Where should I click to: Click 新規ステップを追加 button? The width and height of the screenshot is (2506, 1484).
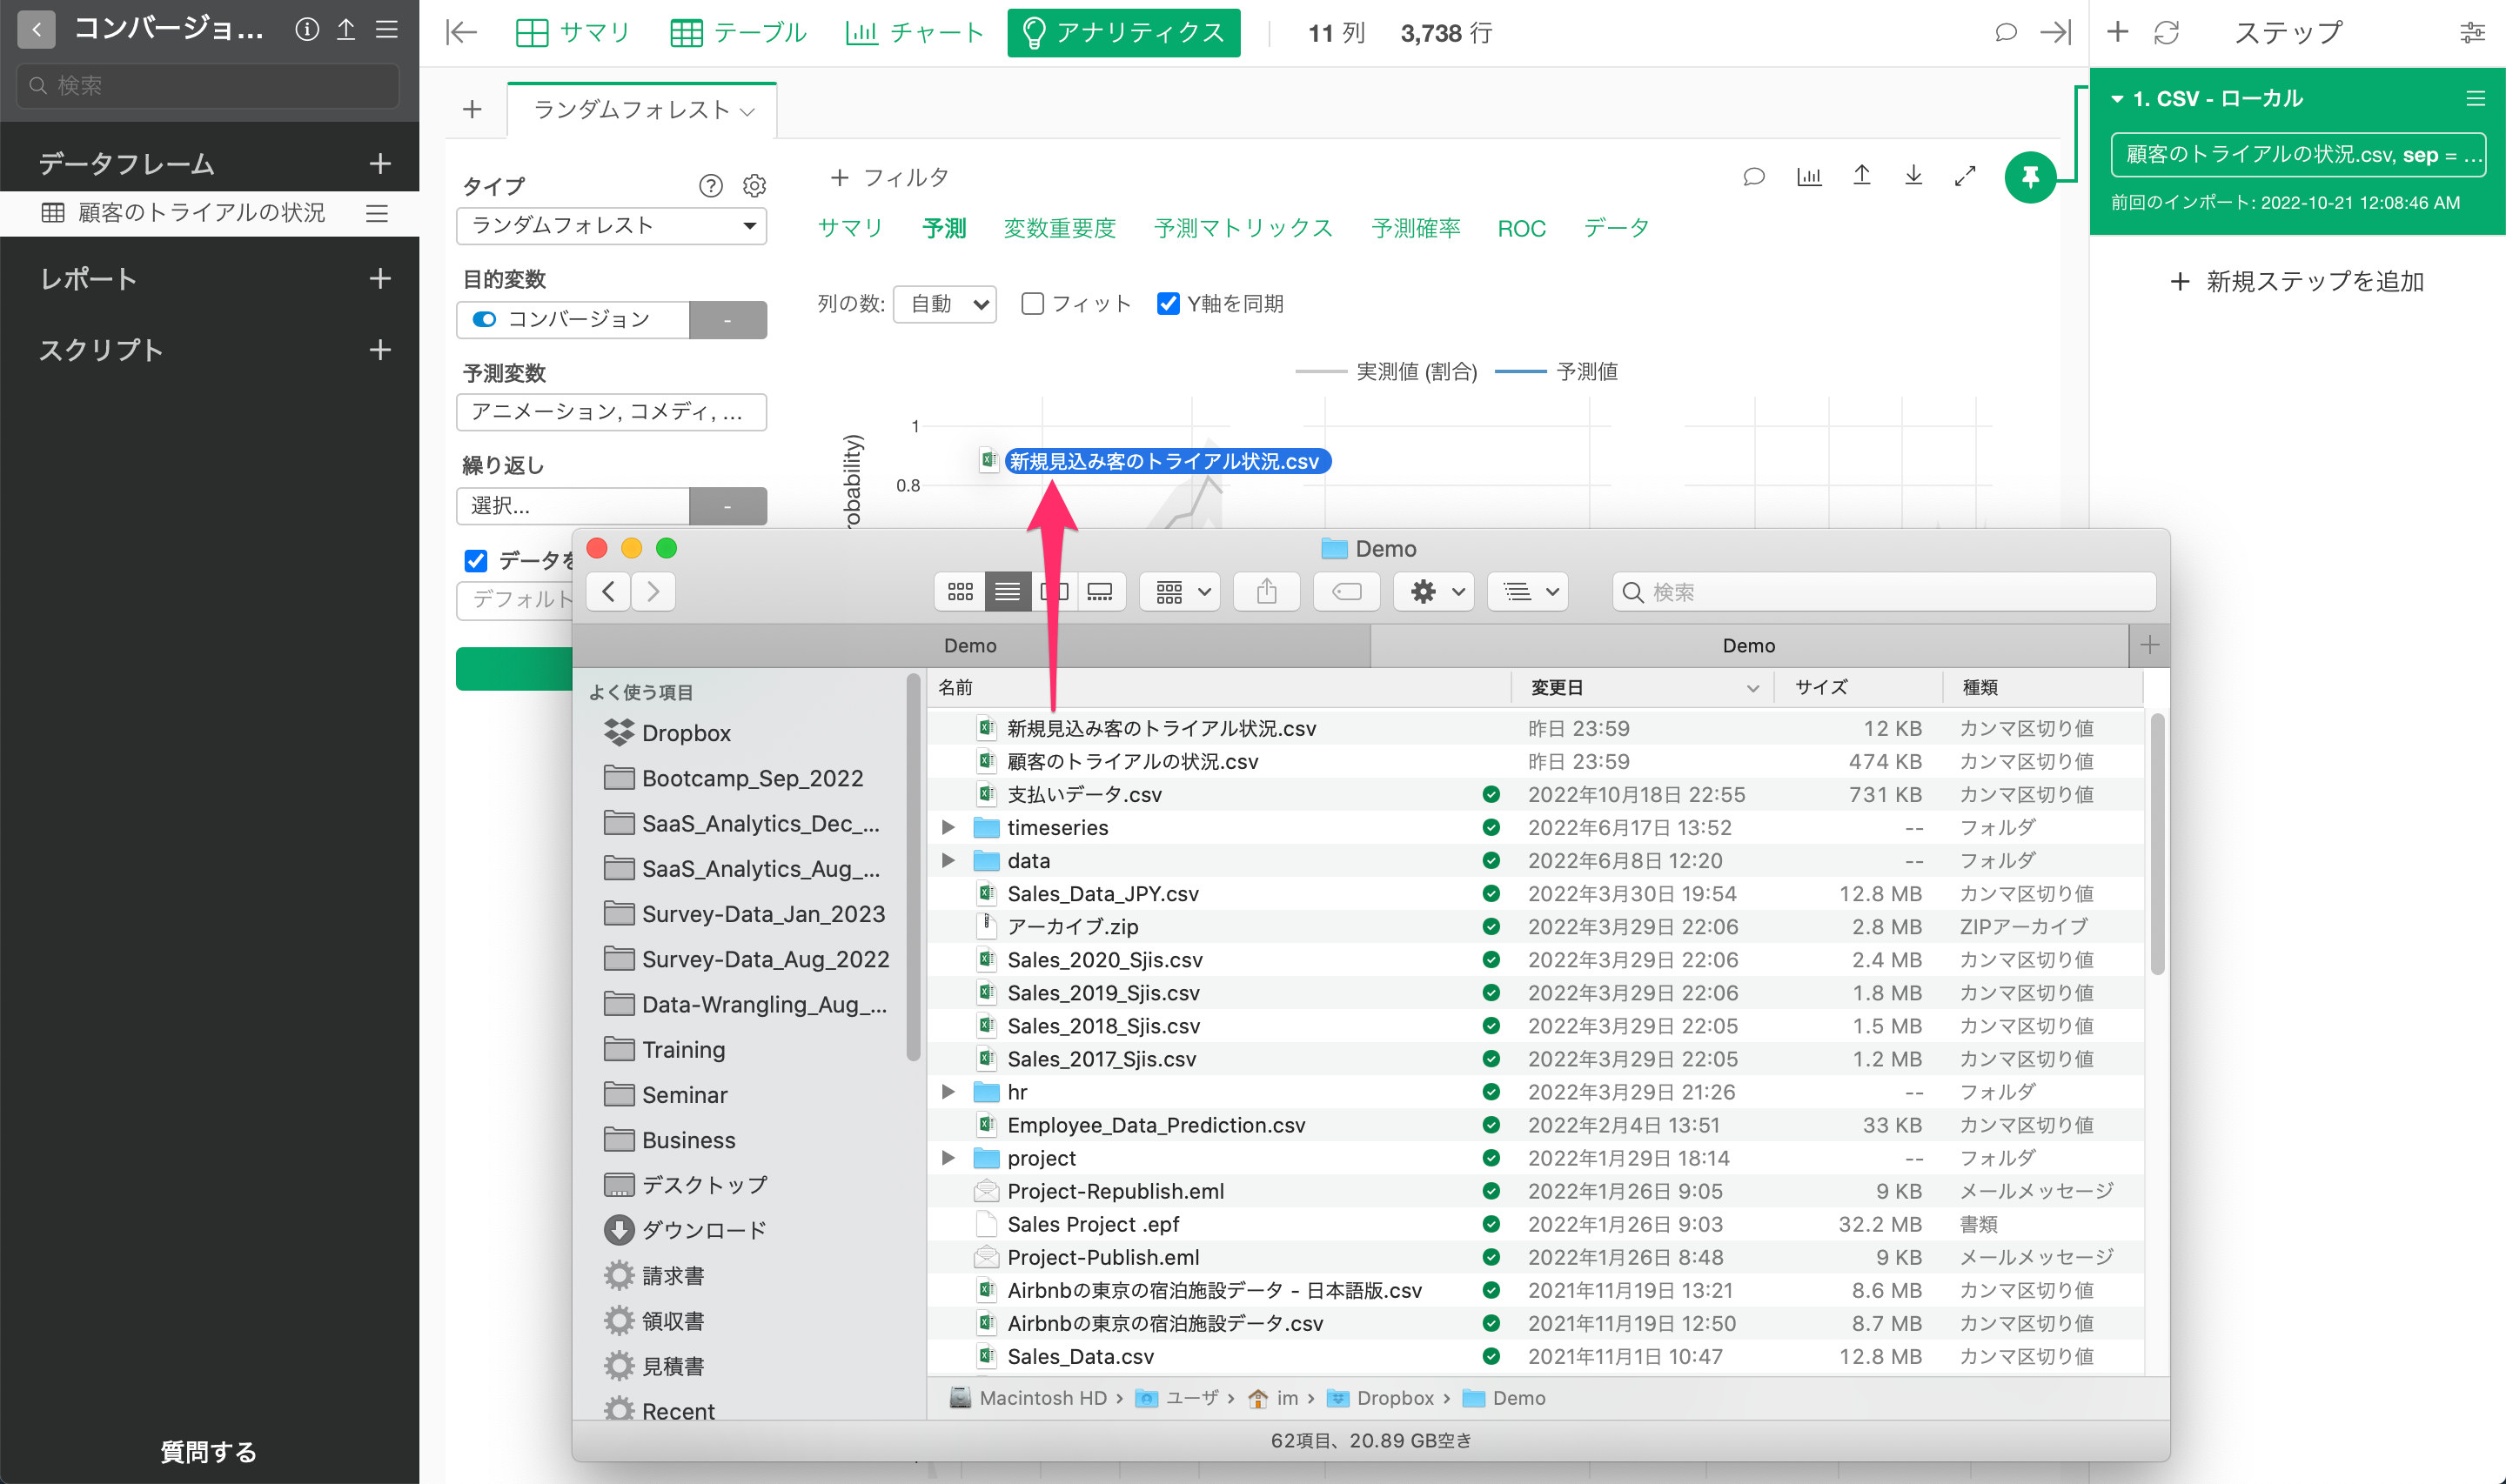click(x=2297, y=282)
